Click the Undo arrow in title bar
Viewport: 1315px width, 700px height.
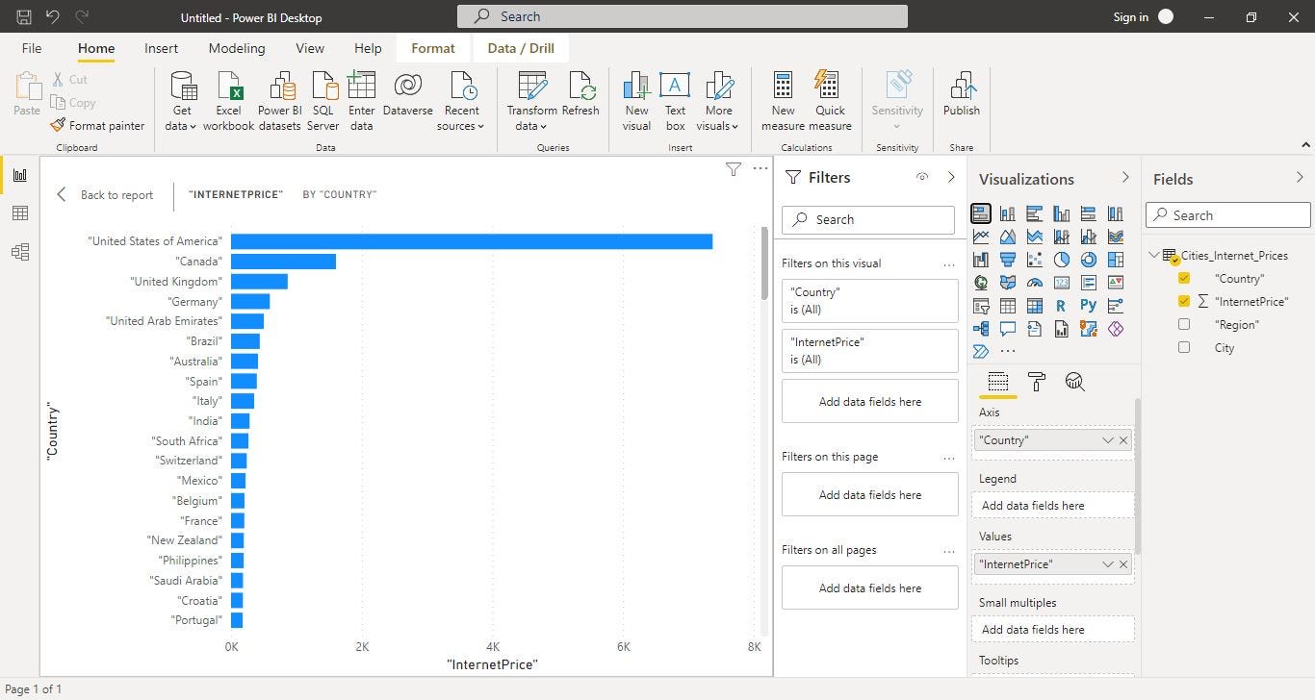52,17
